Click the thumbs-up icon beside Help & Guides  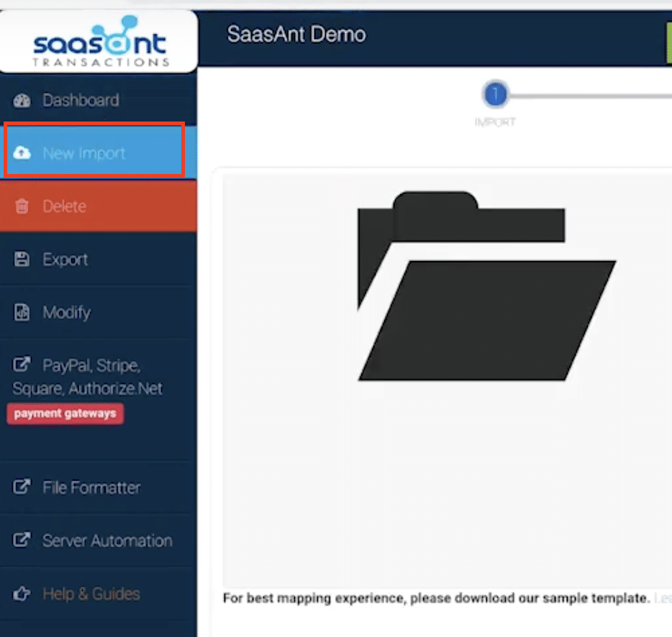pyautogui.click(x=22, y=594)
